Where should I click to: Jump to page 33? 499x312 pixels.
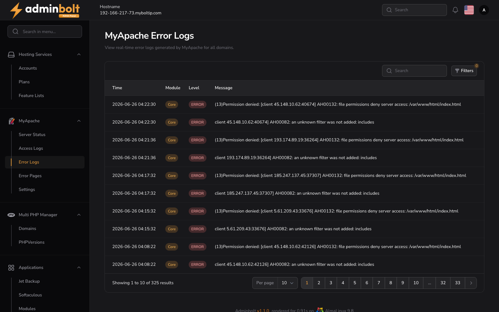(x=458, y=283)
